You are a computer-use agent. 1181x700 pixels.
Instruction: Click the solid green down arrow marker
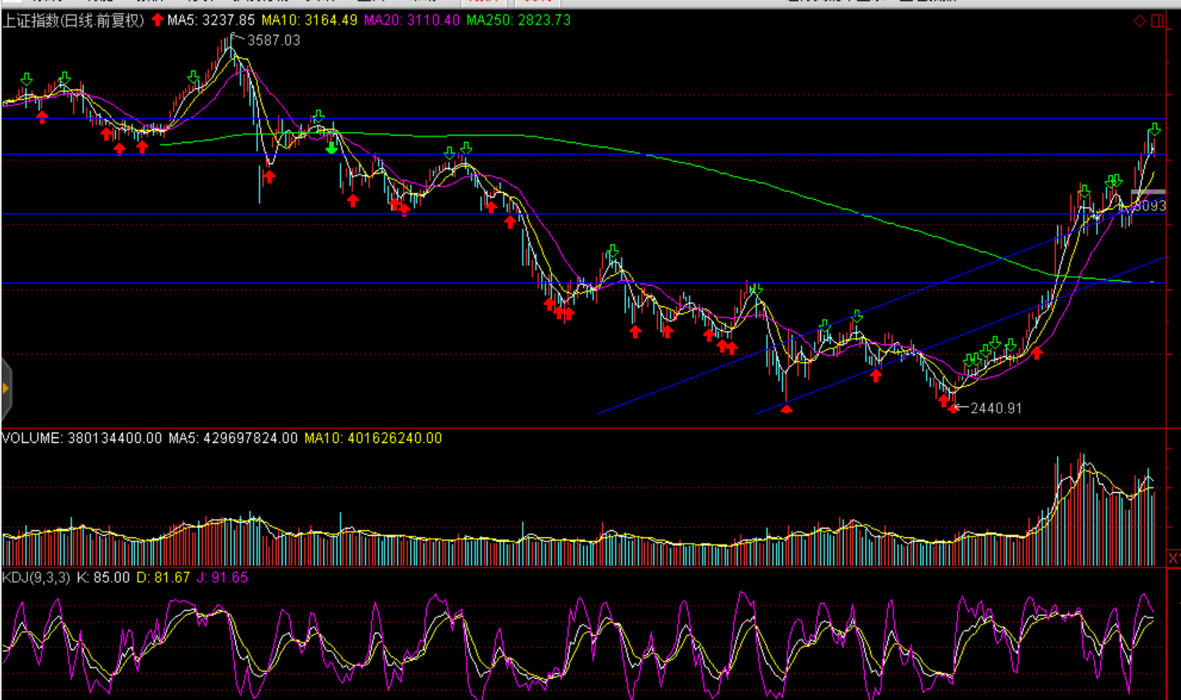(x=332, y=148)
